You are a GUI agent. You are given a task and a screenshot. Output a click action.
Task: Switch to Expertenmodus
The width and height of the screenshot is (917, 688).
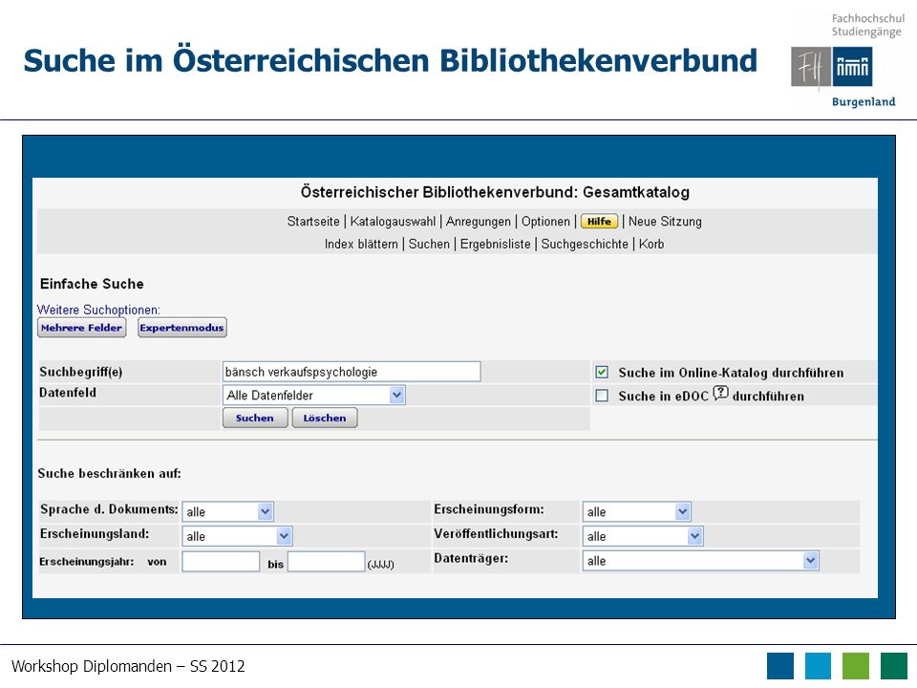pos(181,328)
